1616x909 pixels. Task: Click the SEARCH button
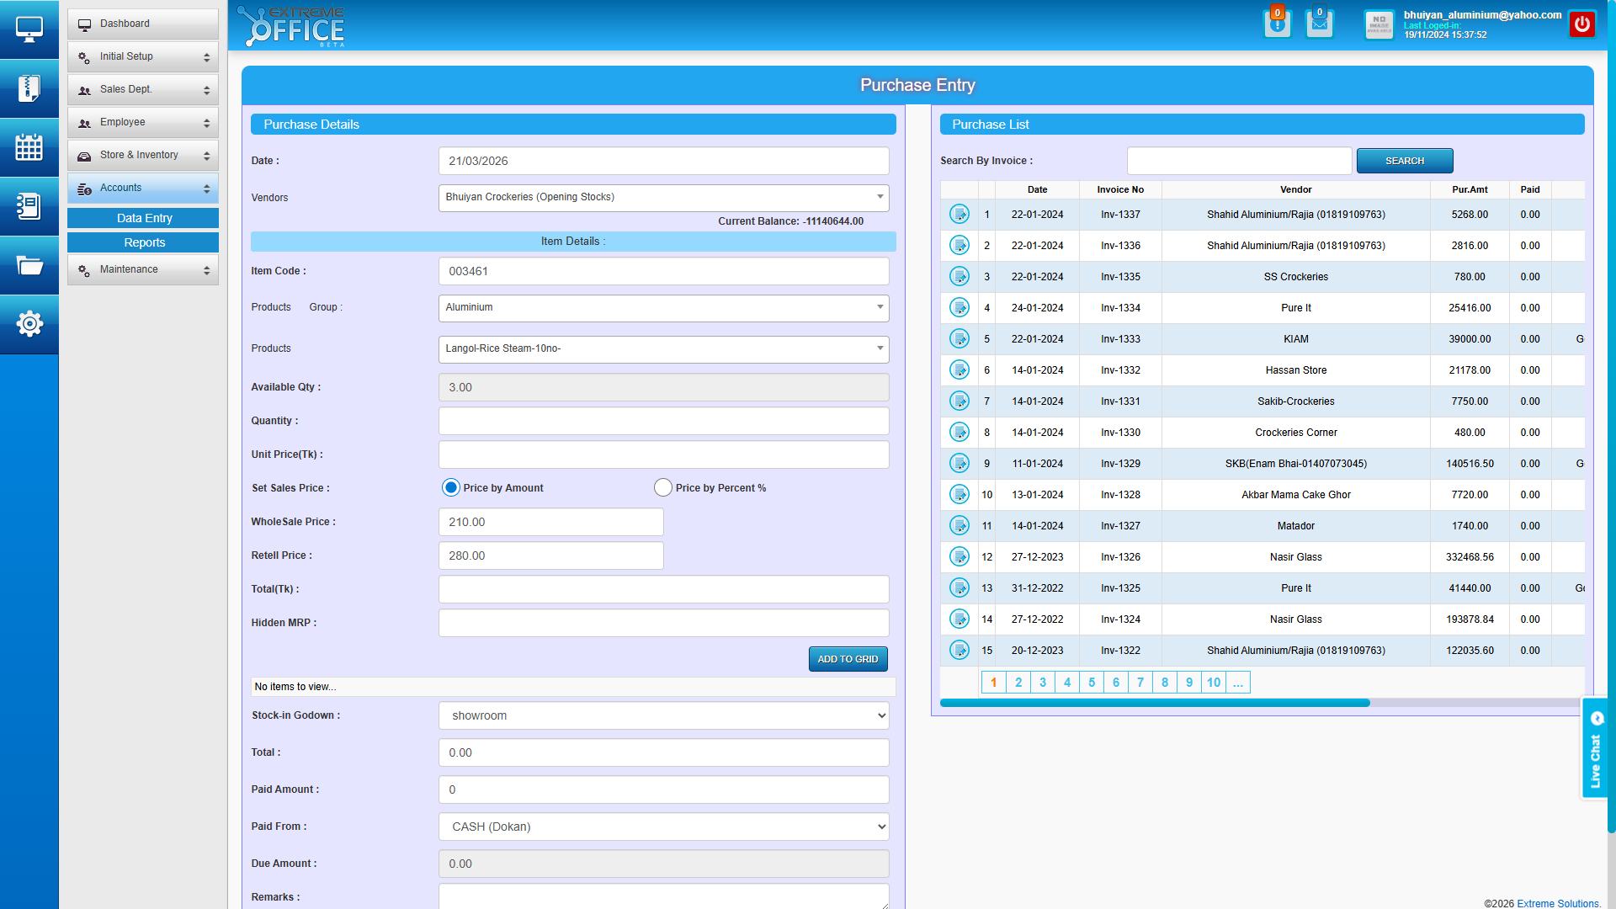pos(1404,161)
